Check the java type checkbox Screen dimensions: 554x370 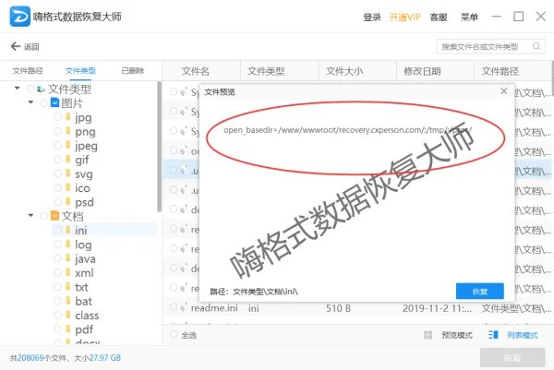[57, 258]
